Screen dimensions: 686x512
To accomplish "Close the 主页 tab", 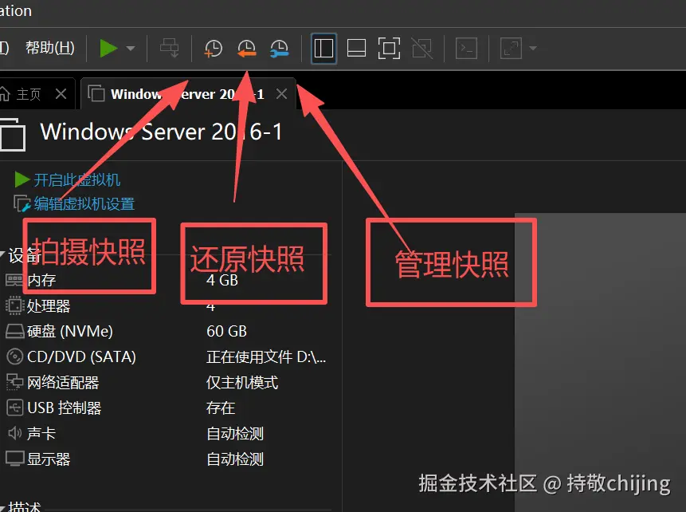I will point(61,94).
